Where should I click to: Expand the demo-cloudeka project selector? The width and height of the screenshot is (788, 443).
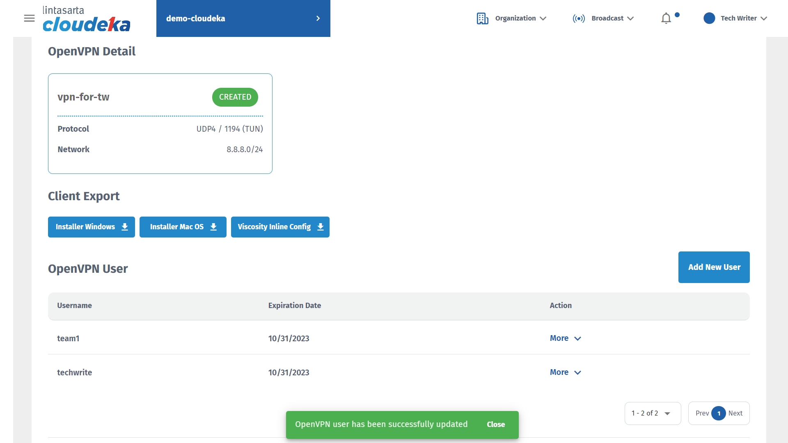pos(243,18)
